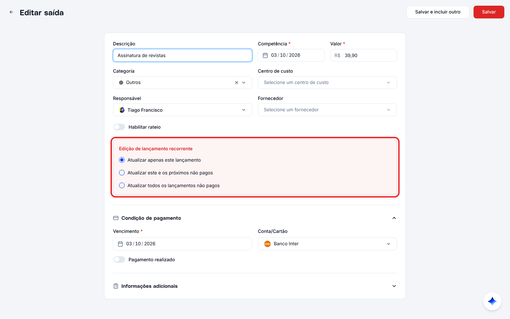Click the Editar saída page title
This screenshot has height=319, width=510.
(42, 12)
